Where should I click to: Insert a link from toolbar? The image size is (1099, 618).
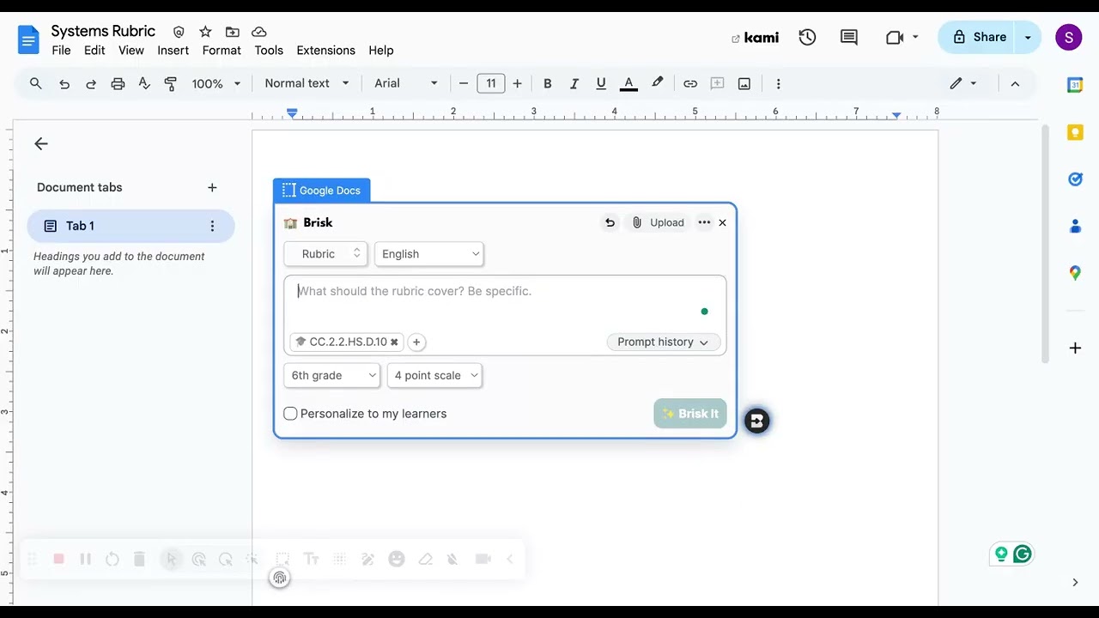(x=690, y=83)
